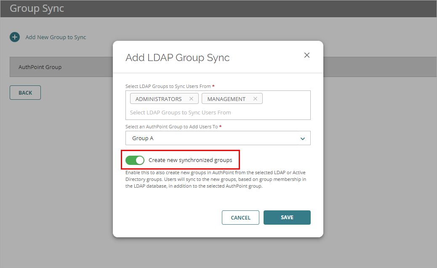Toggle the synchronized groups switch off

135,160
